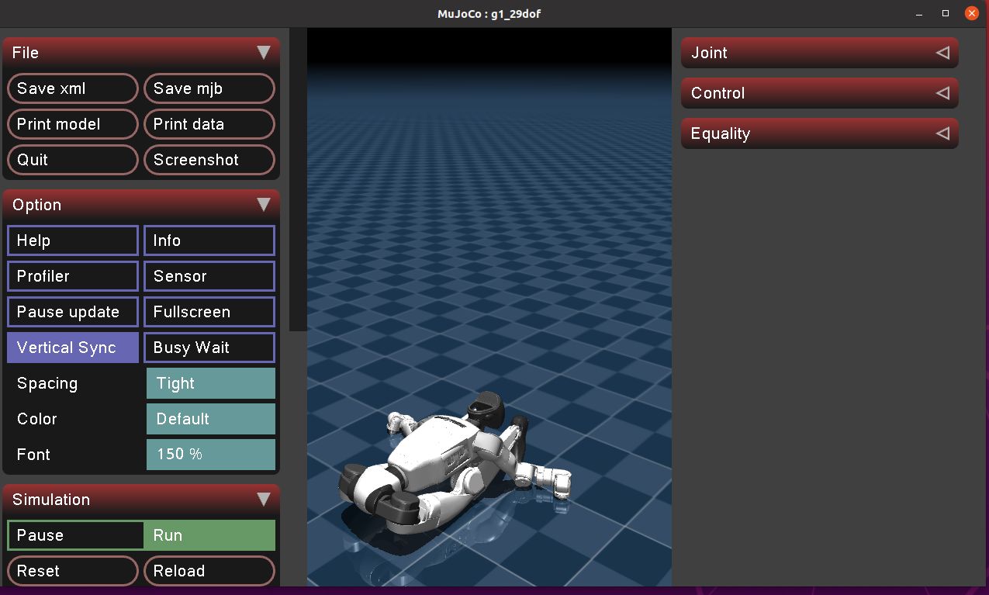Reset the simulation
This screenshot has height=595, width=989.
click(73, 571)
